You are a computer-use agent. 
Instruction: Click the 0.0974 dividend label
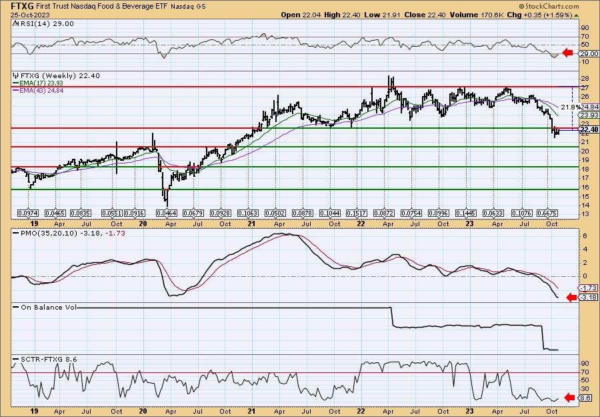pyautogui.click(x=28, y=213)
